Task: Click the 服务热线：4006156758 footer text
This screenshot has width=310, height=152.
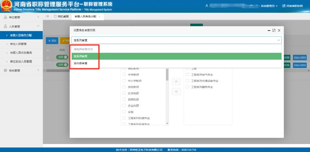Action: [x=182, y=150]
